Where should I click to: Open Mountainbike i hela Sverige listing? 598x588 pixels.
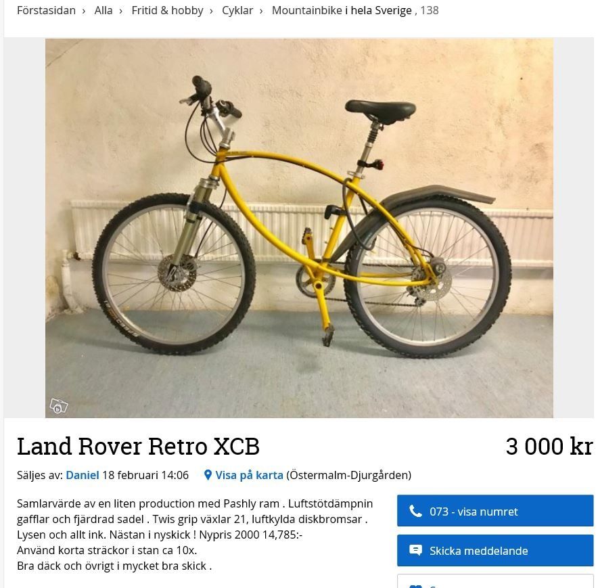tap(342, 10)
